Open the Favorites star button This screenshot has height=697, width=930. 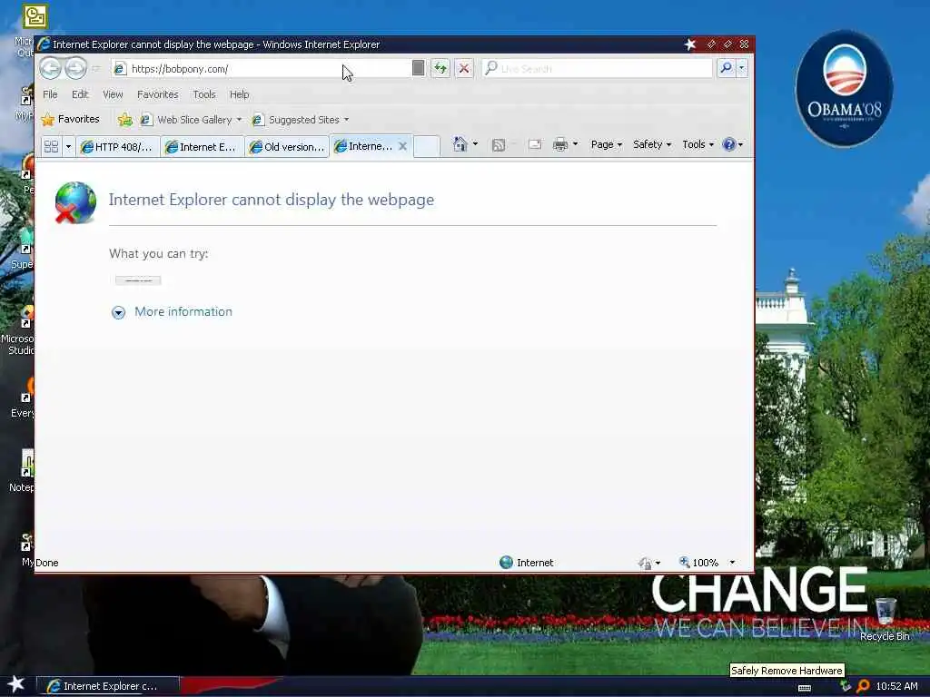pyautogui.click(x=71, y=119)
